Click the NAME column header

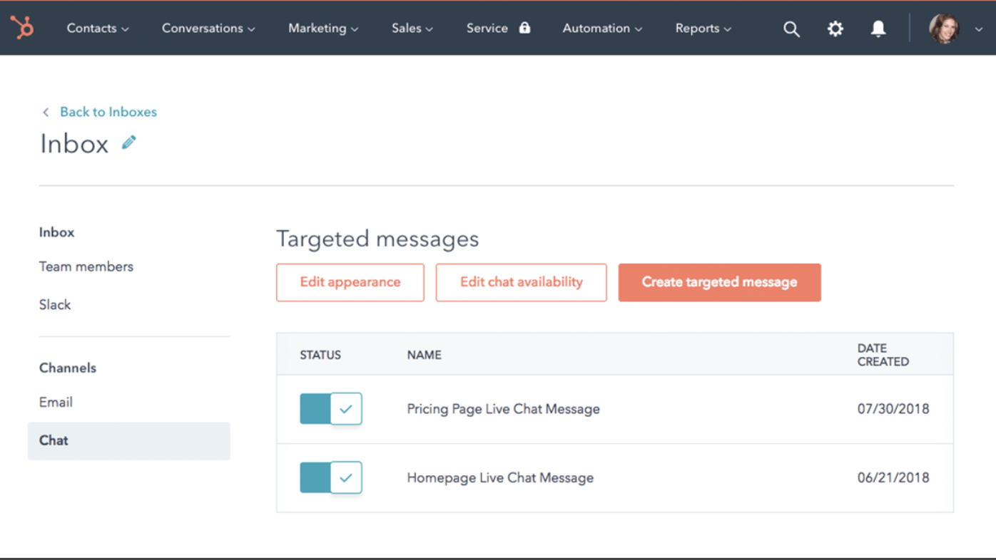pyautogui.click(x=424, y=355)
